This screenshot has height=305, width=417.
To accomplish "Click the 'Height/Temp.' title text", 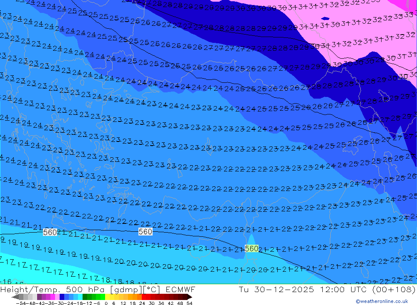I will [x=31, y=290].
